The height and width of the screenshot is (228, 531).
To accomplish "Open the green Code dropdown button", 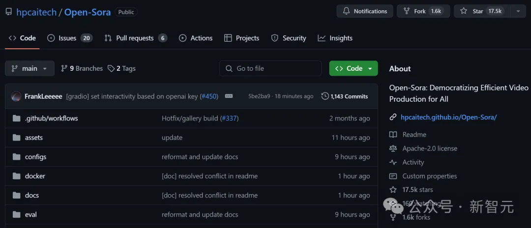I will tap(353, 68).
